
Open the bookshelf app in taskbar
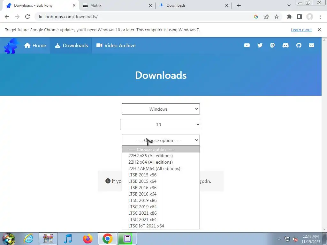coord(48,239)
